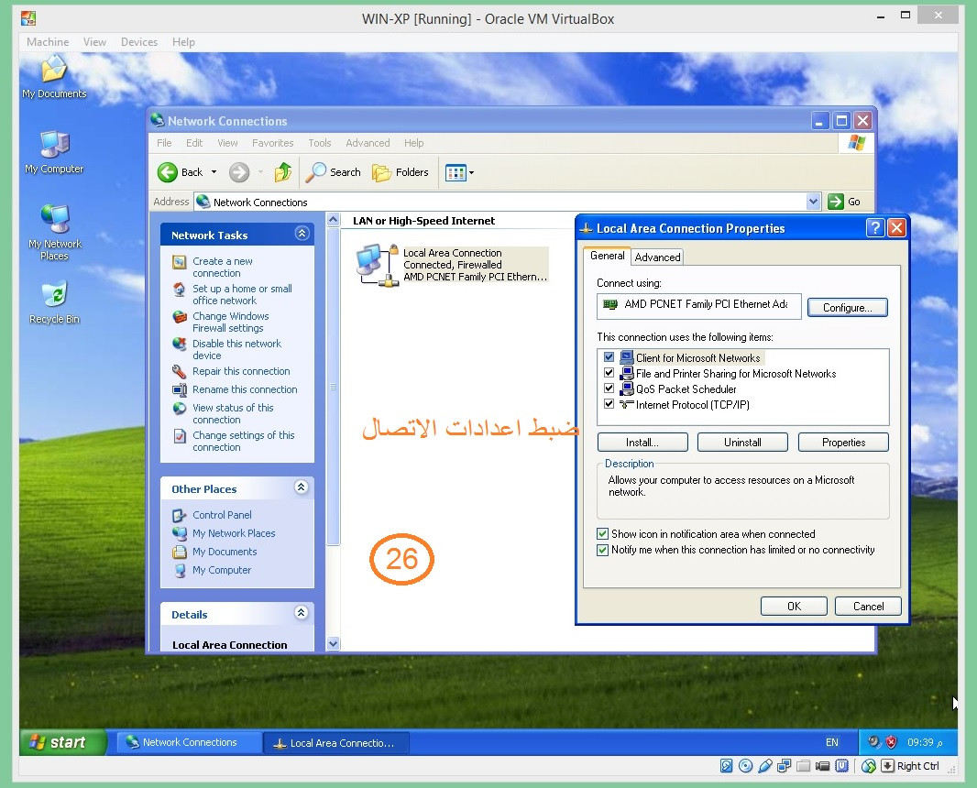Switch to the Advanced tab
Image resolution: width=977 pixels, height=788 pixels.
[x=657, y=257]
